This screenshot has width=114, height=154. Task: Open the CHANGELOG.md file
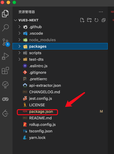tap(45, 92)
